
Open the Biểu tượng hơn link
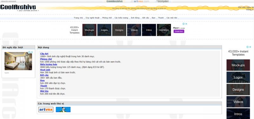click(x=49, y=64)
